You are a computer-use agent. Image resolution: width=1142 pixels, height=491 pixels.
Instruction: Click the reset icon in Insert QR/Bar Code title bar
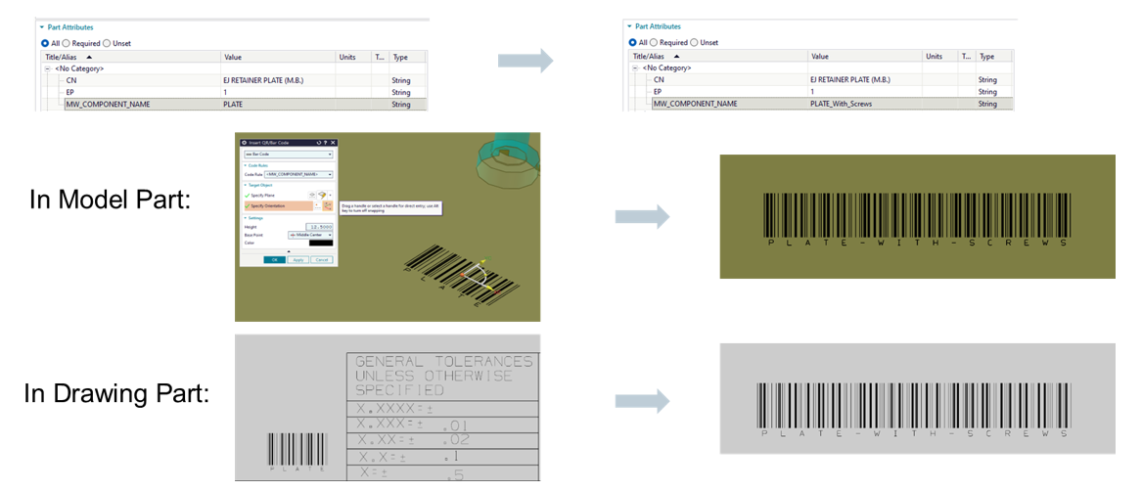point(319,143)
